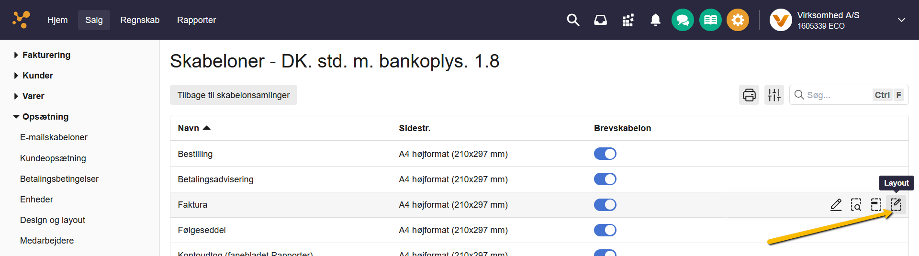
Task: Open the notifications bell
Action: (655, 20)
